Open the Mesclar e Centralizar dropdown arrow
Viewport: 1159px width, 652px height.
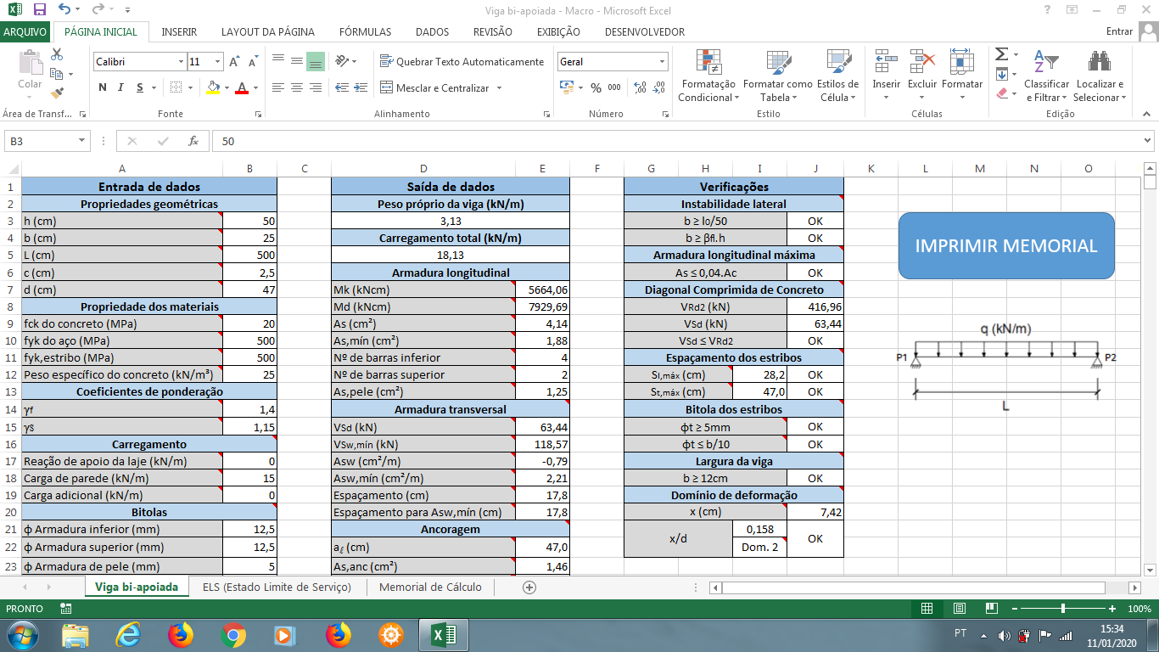pyautogui.click(x=499, y=87)
